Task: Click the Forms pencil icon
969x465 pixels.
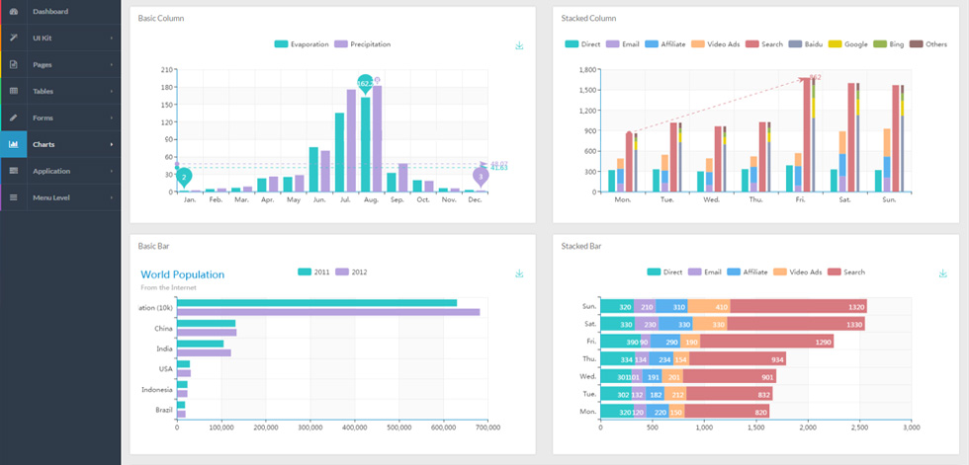Action: pyautogui.click(x=14, y=117)
